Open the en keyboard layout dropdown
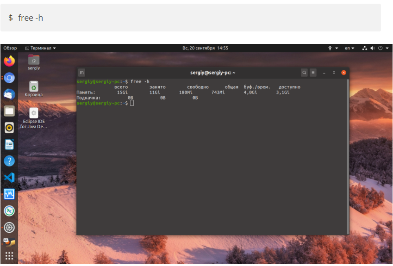This screenshot has height=266, width=393. point(349,48)
